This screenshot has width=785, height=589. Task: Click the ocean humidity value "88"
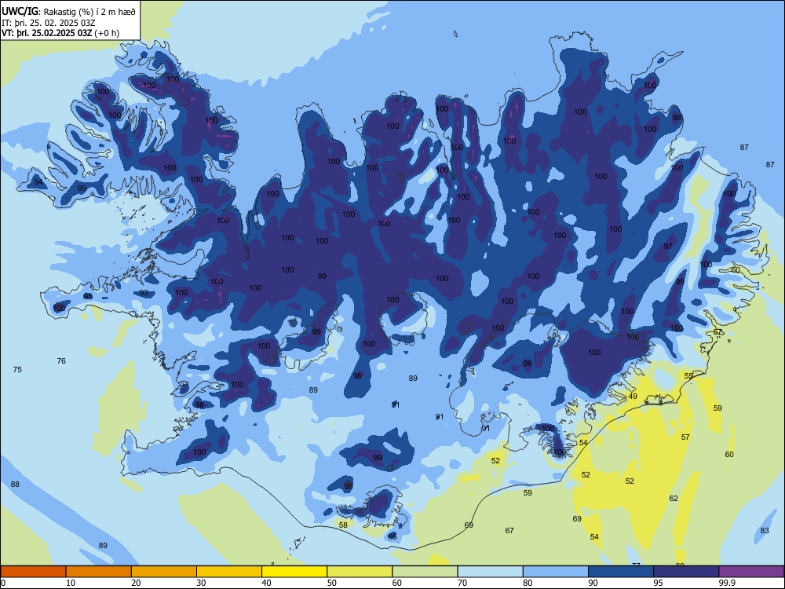coord(15,484)
